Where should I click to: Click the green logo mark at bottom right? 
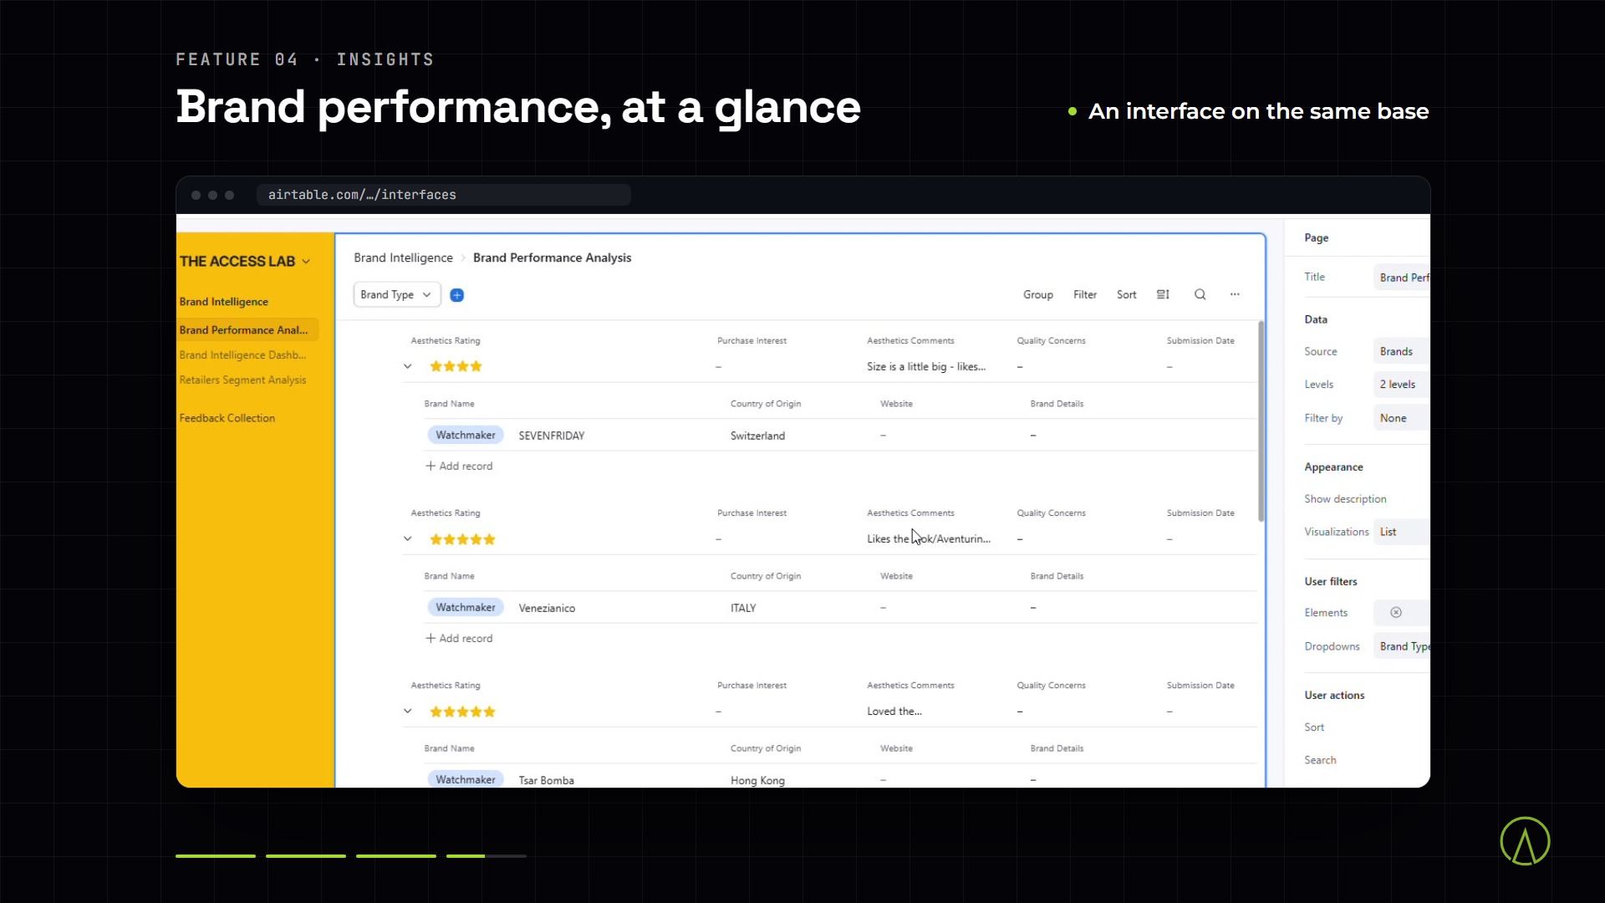pos(1525,841)
